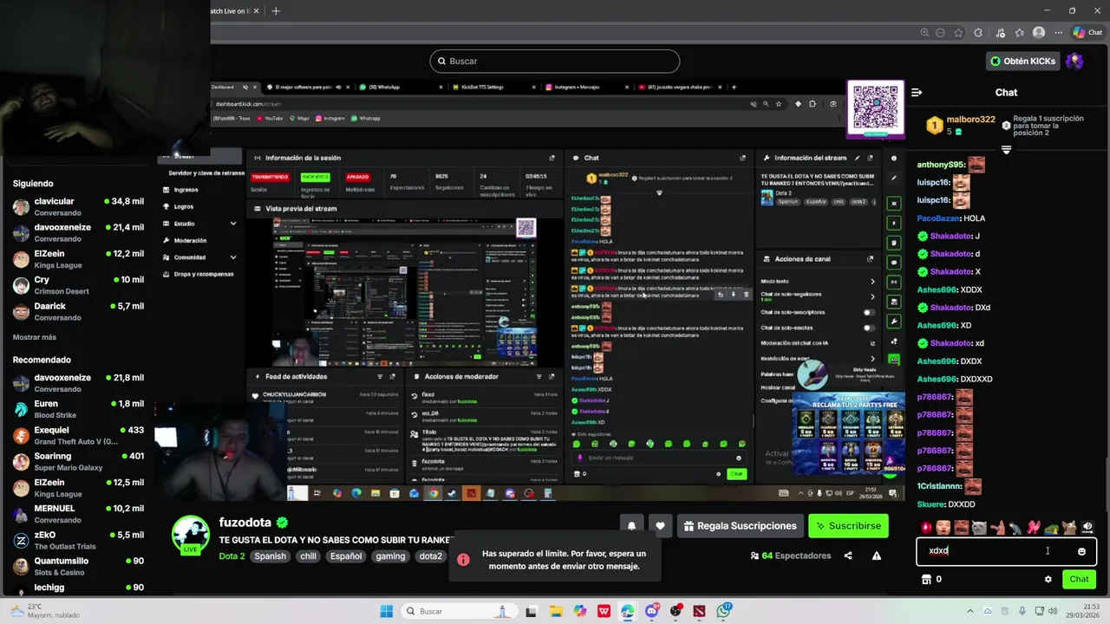Open user avatar menu next to Obtén KICKs
The image size is (1110, 624).
1074,61
